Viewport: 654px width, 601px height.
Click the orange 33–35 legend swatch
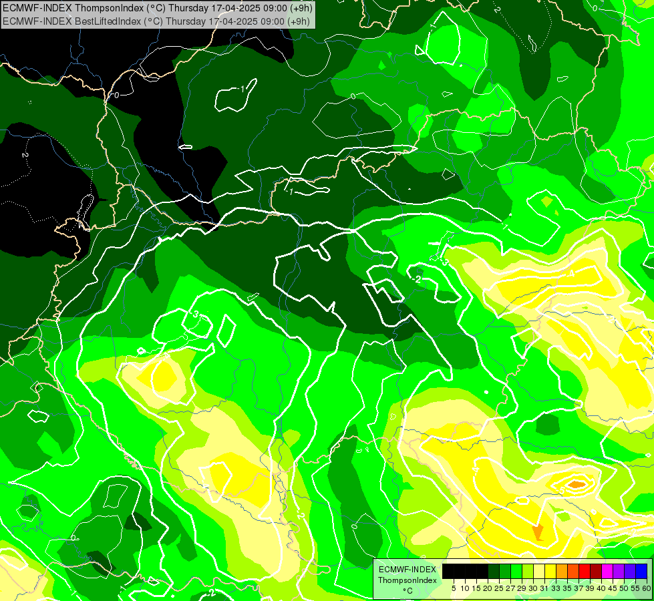(x=562, y=571)
